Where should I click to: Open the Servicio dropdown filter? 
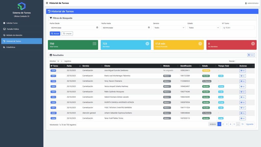coord(169,28)
